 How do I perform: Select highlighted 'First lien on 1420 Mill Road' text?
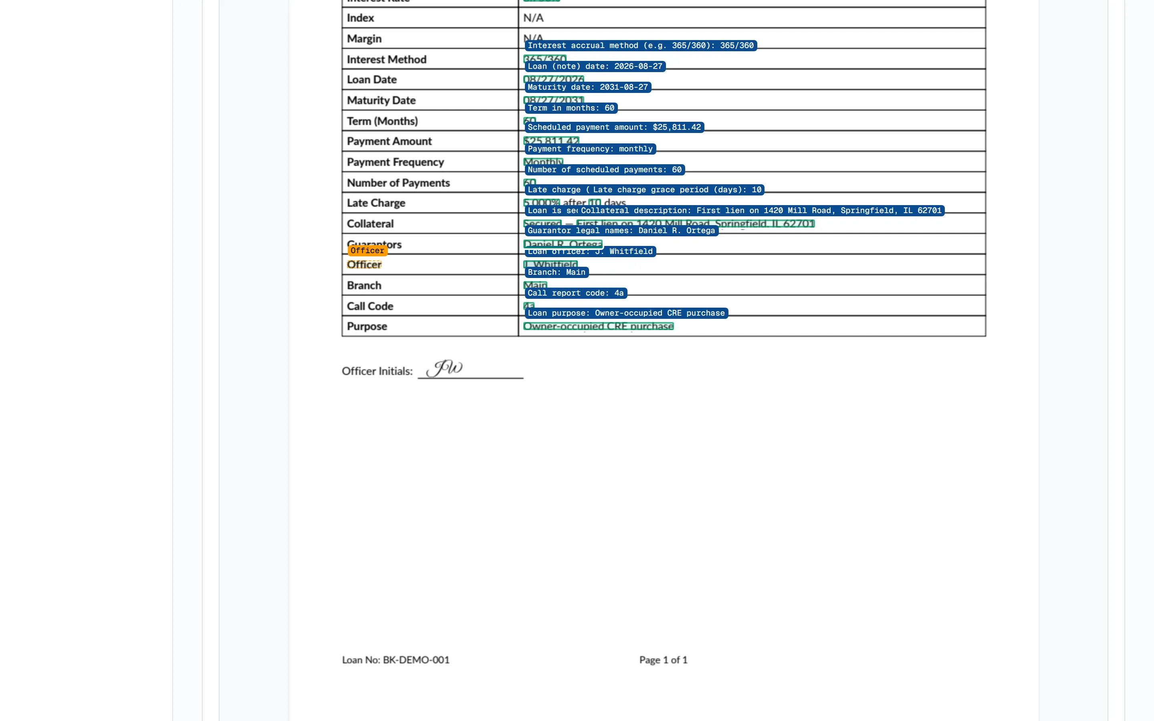click(695, 224)
